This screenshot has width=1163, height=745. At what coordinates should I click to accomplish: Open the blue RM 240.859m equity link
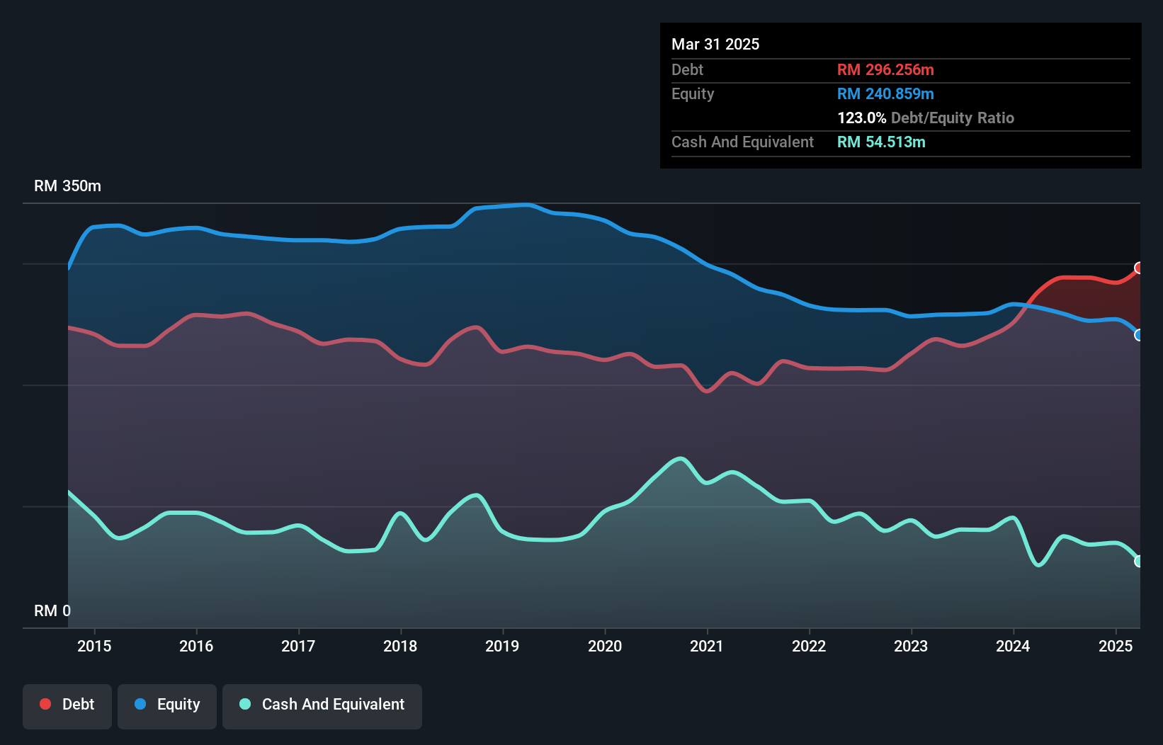click(885, 93)
